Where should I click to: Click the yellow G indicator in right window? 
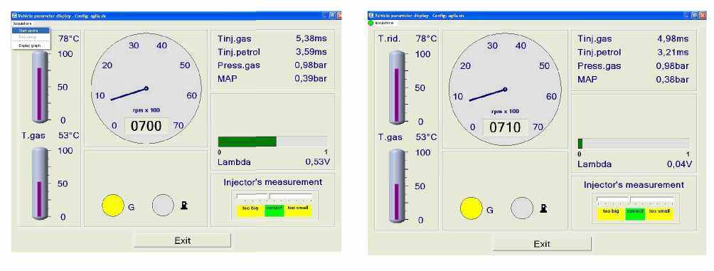(x=471, y=208)
